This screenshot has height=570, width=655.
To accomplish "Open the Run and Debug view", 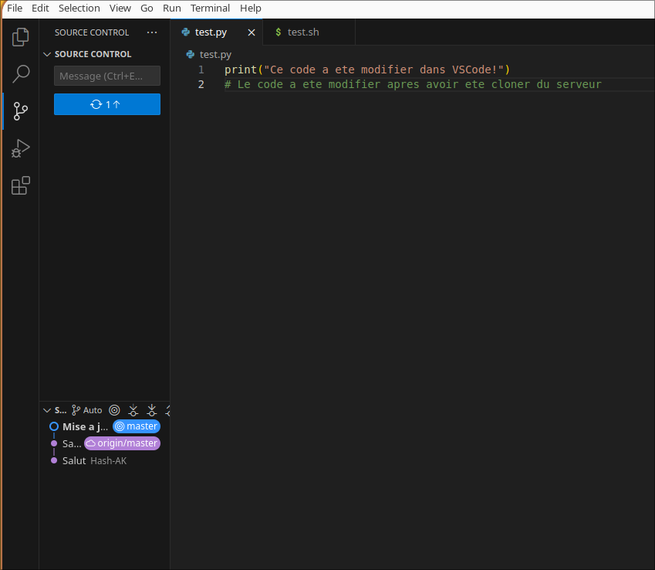I will point(21,148).
